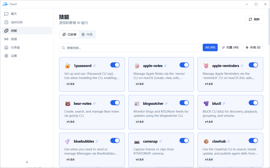Screen dimensions: 270x168
Task: Click the bear-notes bear icon
Action: tap(67, 104)
